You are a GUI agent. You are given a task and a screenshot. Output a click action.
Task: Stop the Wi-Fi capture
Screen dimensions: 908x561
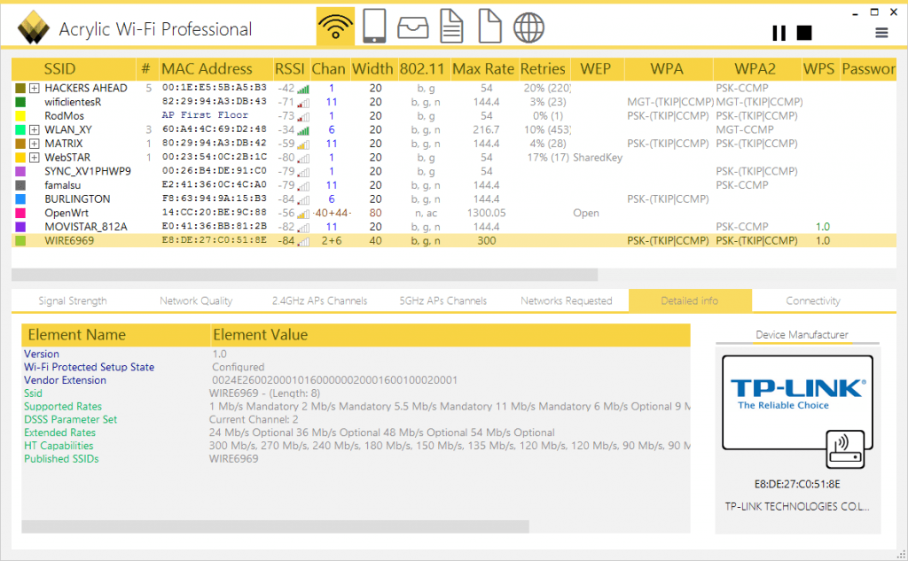click(x=804, y=33)
